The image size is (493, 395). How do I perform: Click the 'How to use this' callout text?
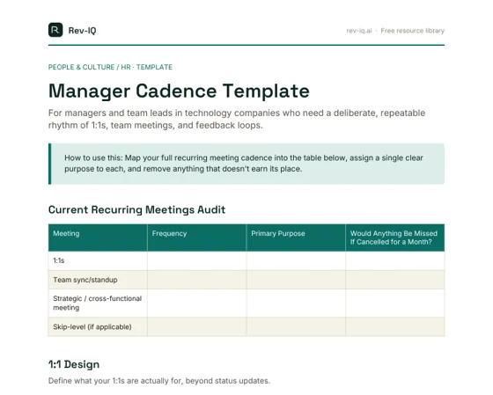coord(244,164)
